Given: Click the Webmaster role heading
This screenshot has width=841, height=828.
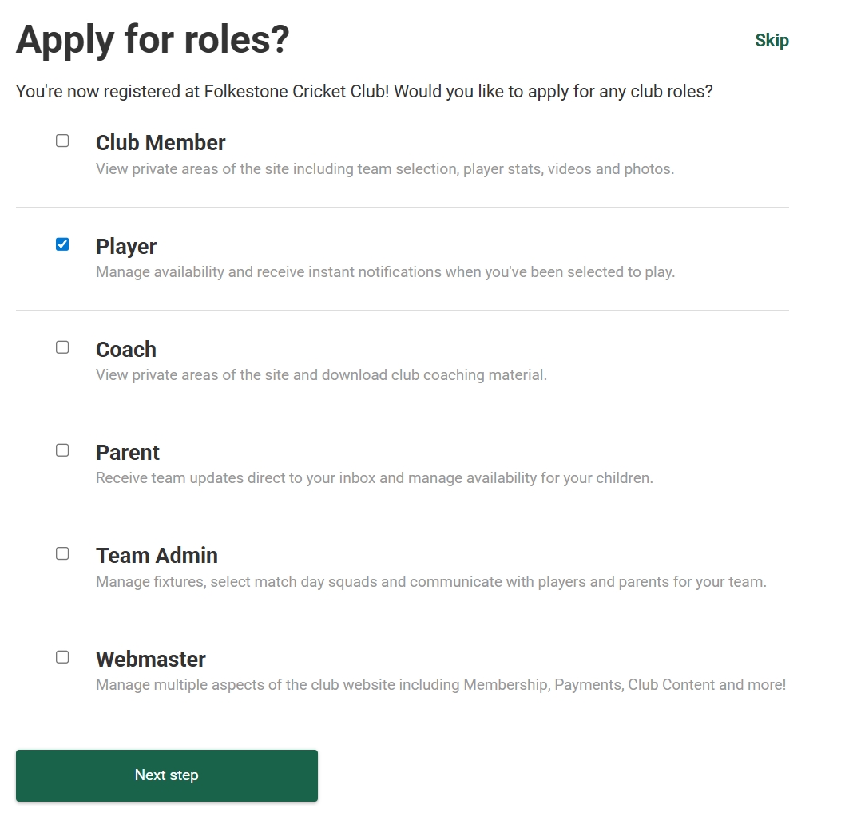Looking at the screenshot, I should [151, 660].
